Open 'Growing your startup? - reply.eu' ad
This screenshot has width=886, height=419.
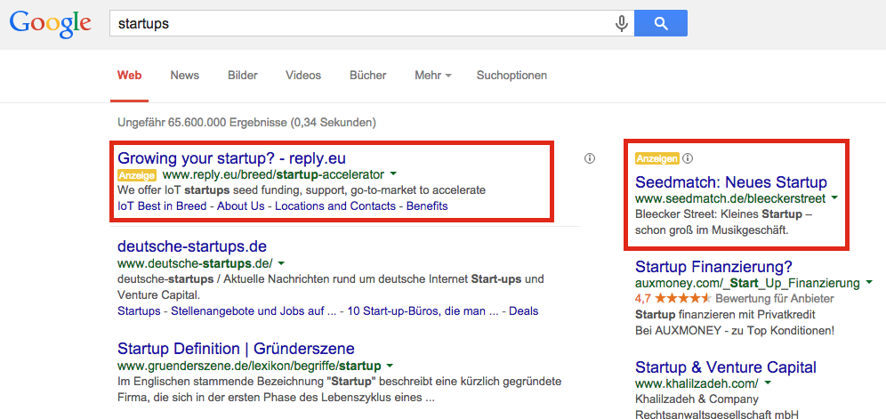coord(231,157)
